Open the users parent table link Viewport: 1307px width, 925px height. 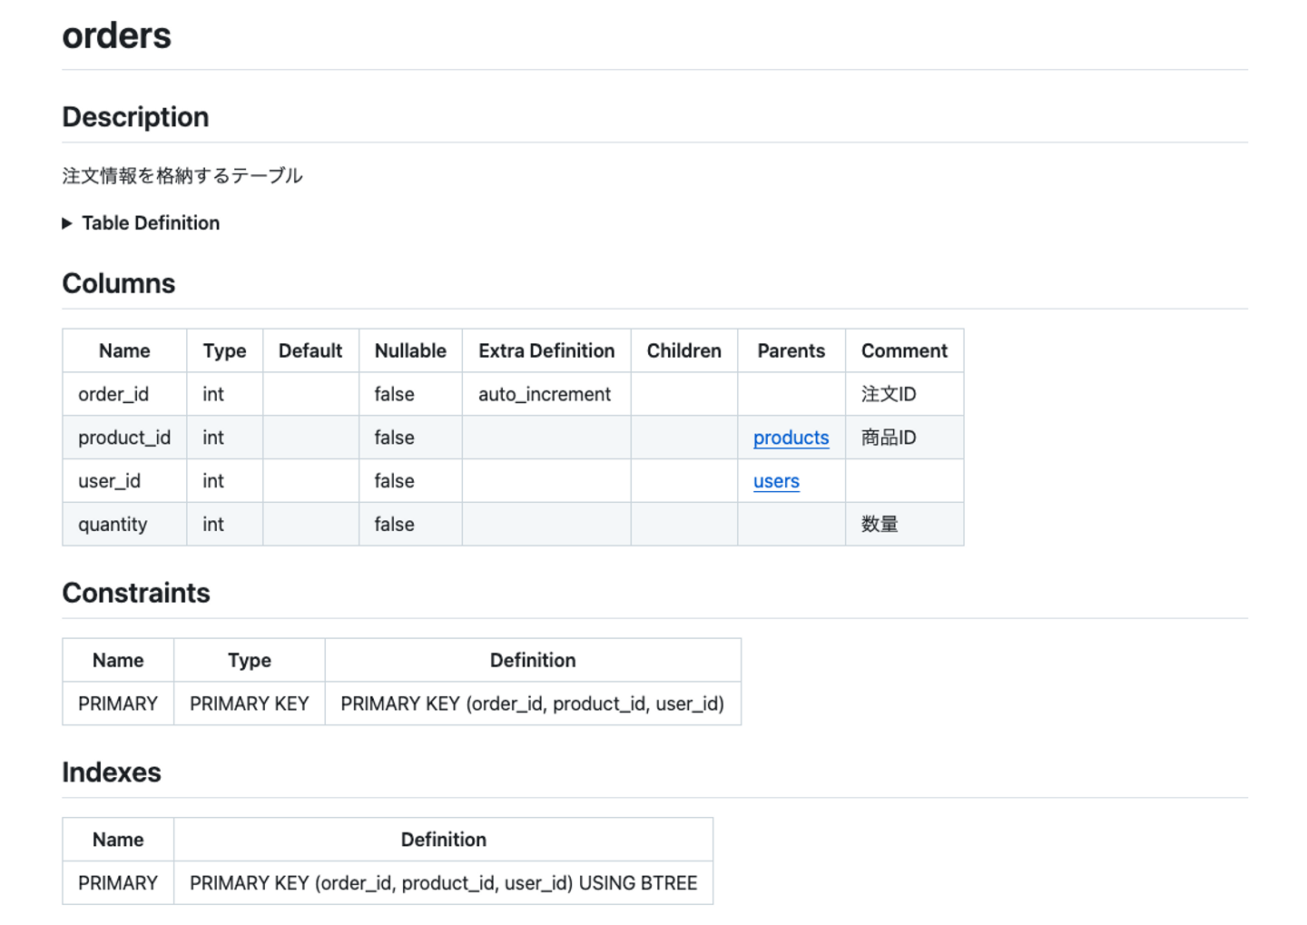click(x=776, y=481)
